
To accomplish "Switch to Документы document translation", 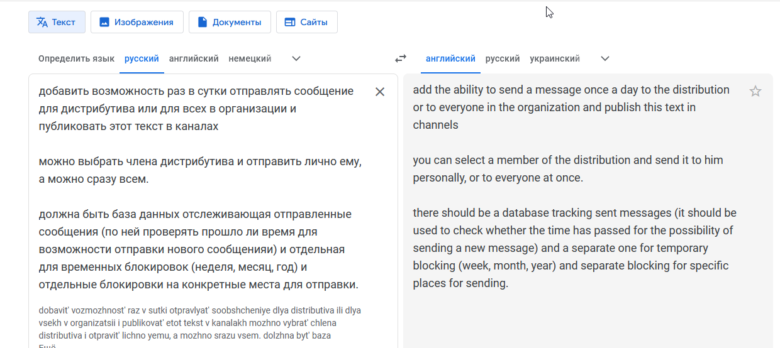I will click(229, 22).
